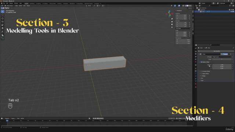Switch to the Modeling workspace tab
Image resolution: width=235 pixels, height=132 pixels.
coord(32,4)
